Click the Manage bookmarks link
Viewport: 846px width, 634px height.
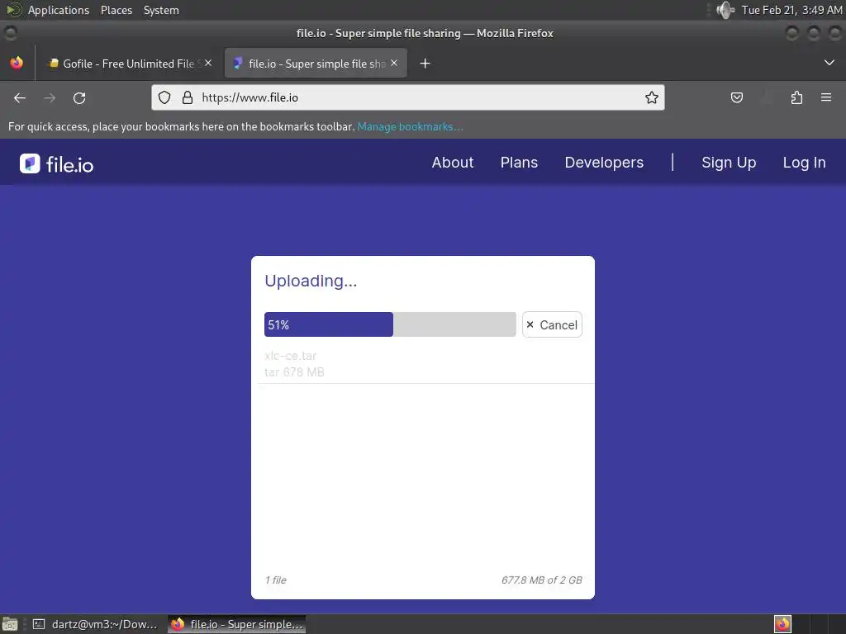click(x=410, y=126)
